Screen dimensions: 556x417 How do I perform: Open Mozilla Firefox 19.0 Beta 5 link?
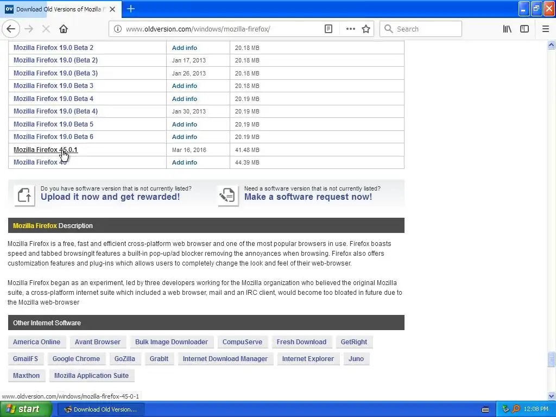[54, 124]
